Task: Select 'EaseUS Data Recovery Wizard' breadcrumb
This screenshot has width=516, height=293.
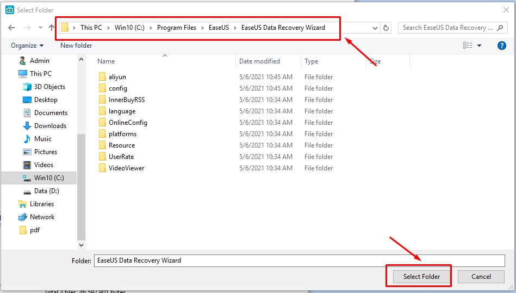Action: coord(283,28)
